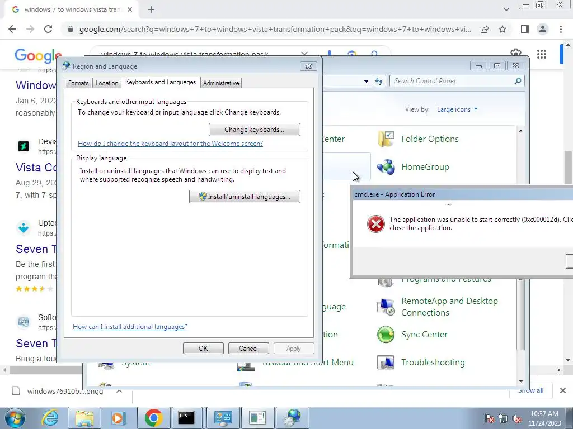Click Control Panel refresh button
The image size is (573, 429).
tap(379, 82)
